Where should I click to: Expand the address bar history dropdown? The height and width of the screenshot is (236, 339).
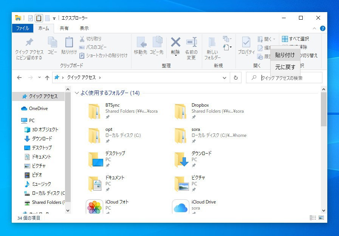coord(224,78)
